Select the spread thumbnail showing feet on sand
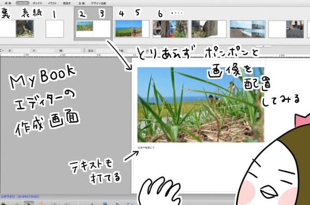This screenshot has height=205, width=310. point(286,29)
